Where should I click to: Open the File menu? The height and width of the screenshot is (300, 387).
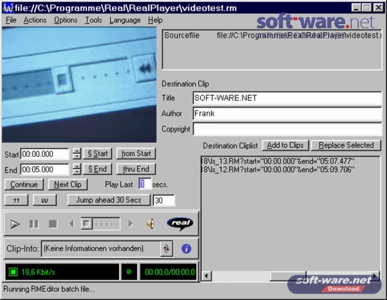pos(11,20)
